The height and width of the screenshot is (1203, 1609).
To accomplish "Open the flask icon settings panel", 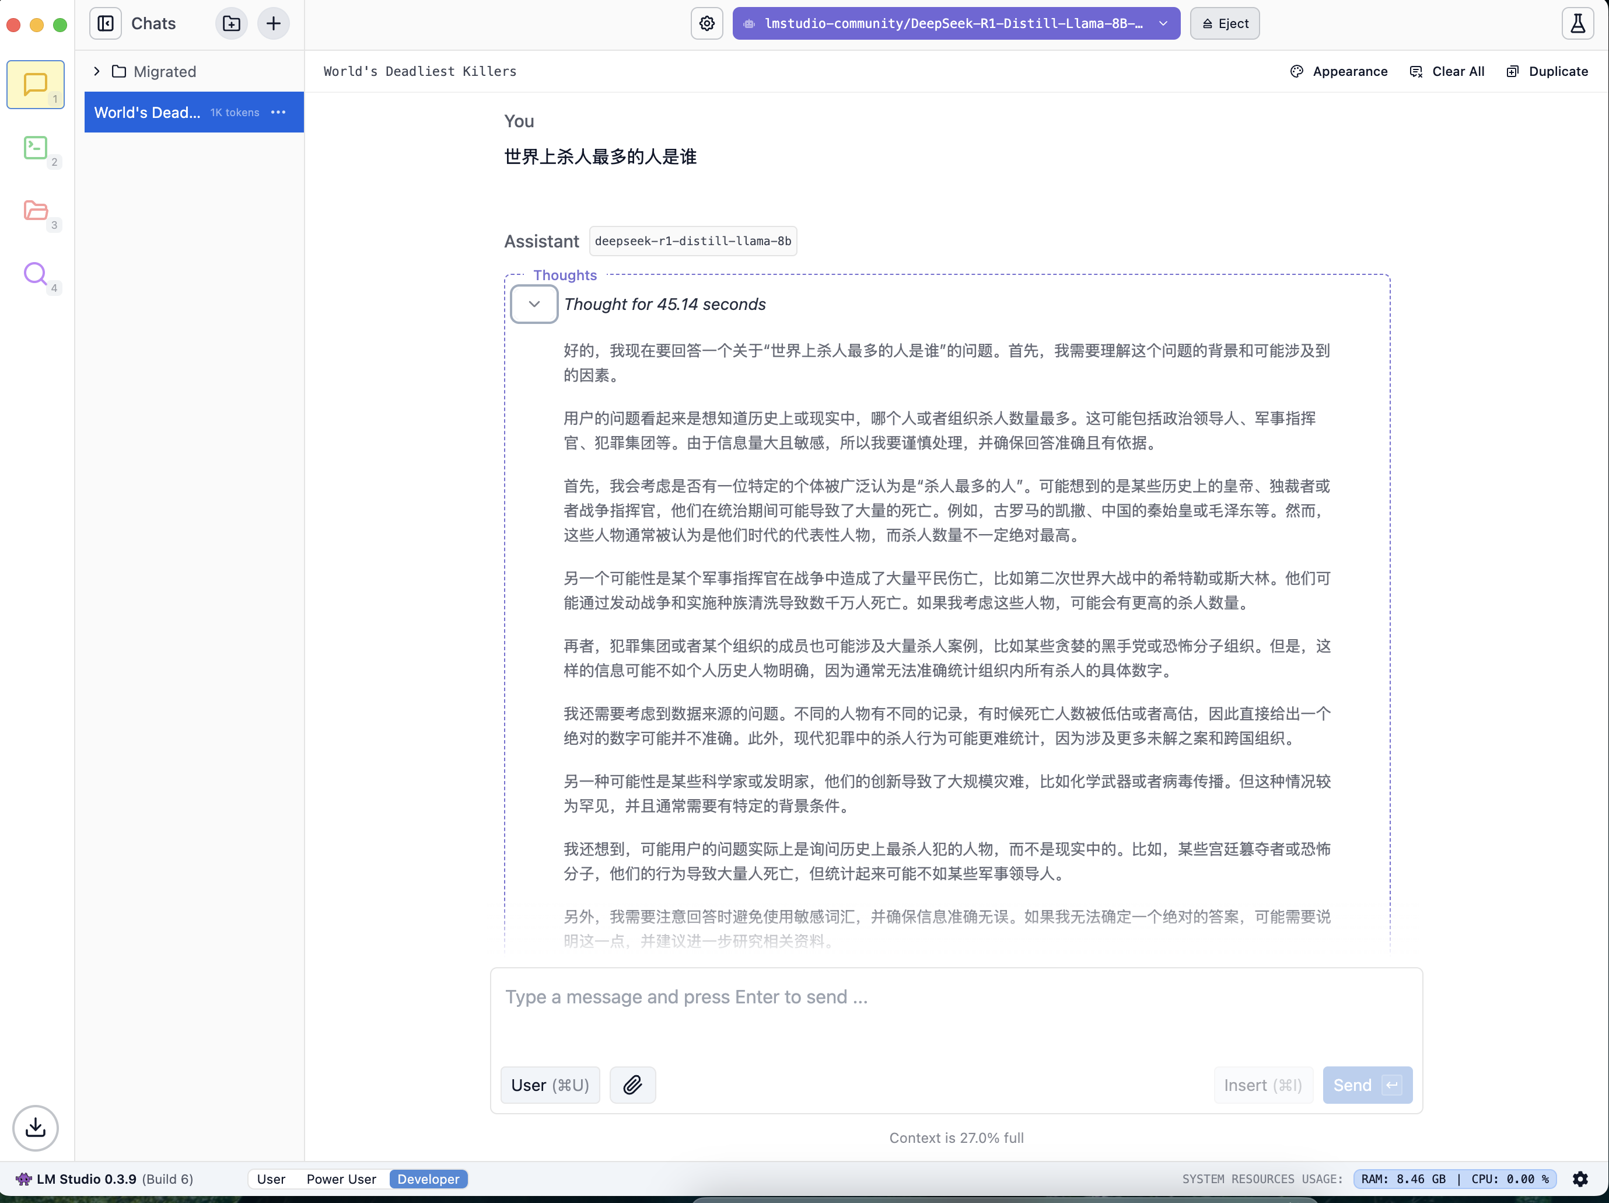I will [x=1577, y=23].
